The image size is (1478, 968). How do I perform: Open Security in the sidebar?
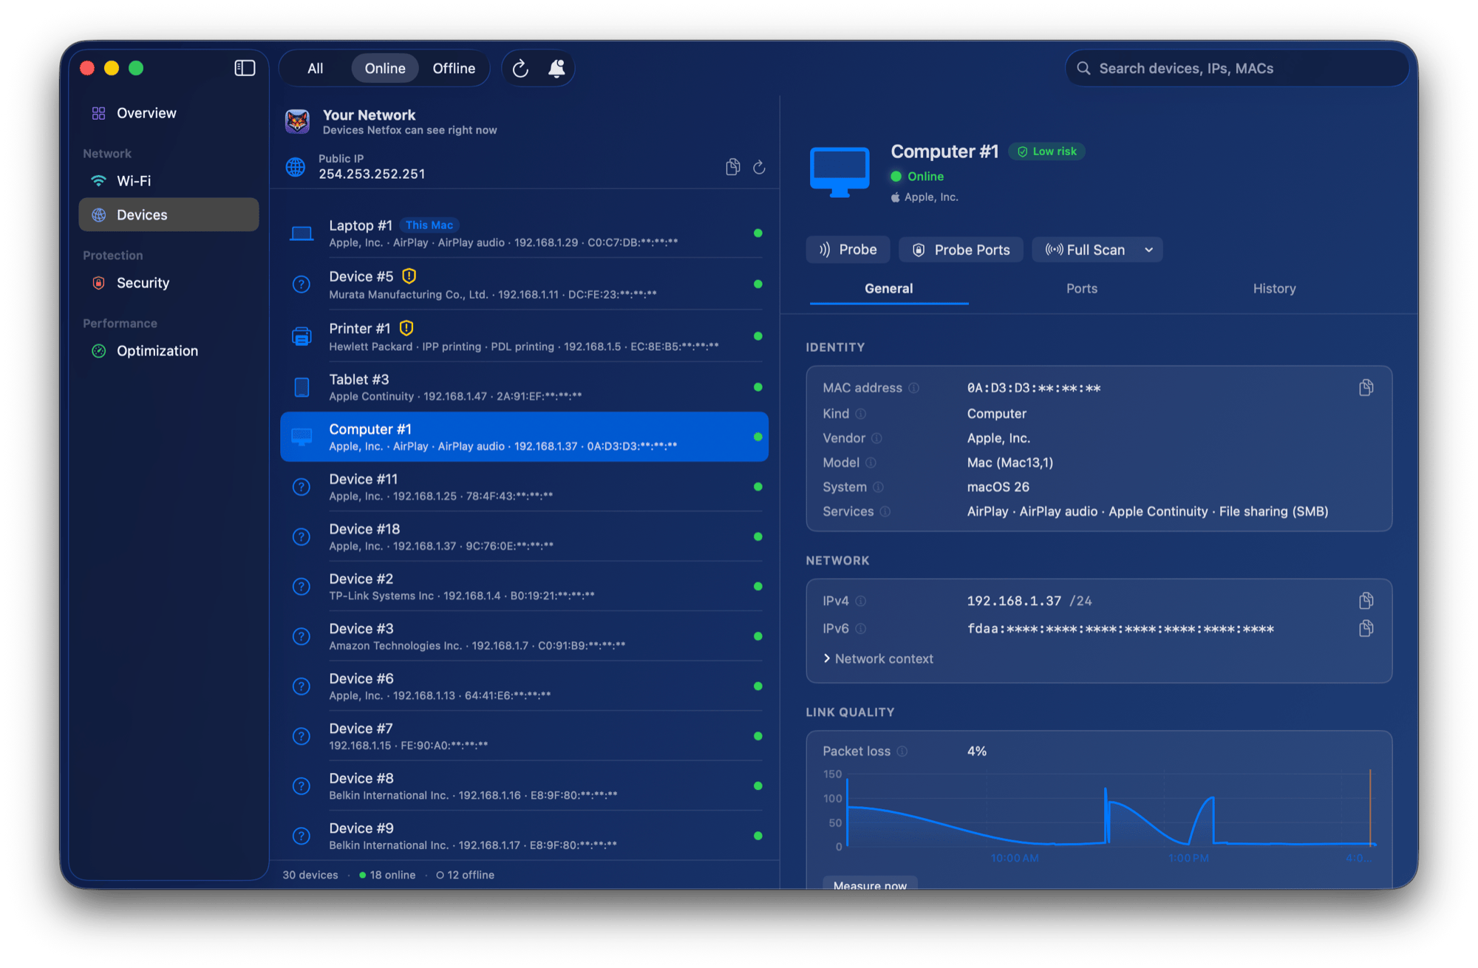point(168,283)
